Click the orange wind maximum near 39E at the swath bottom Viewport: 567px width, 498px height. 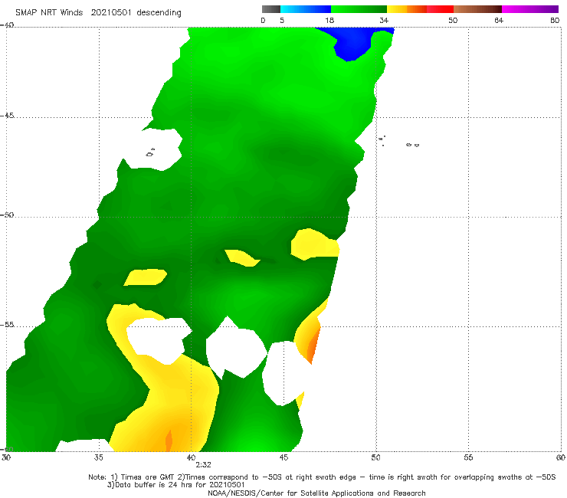[x=169, y=441]
